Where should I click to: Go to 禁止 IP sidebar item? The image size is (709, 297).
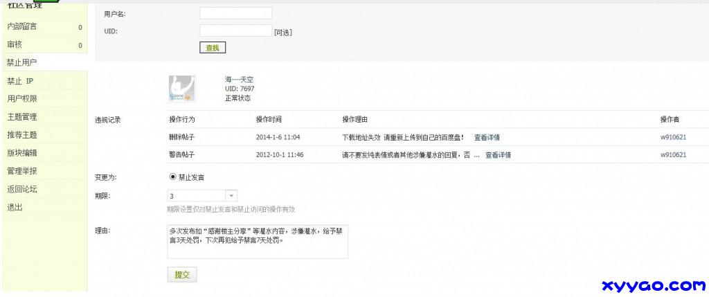[21, 81]
